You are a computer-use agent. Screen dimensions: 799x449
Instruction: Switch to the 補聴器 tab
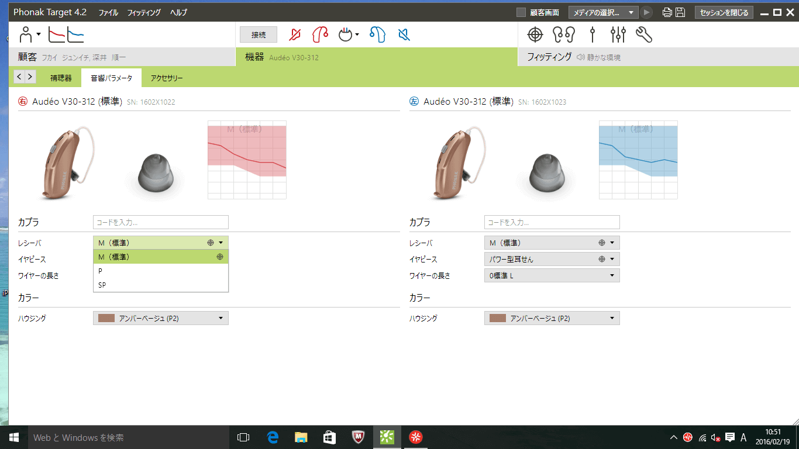[61, 78]
